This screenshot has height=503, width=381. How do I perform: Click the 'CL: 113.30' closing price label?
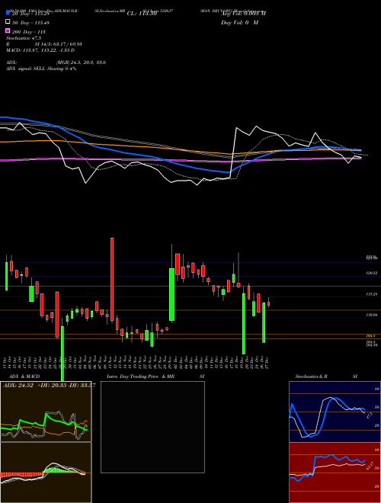point(142,14)
